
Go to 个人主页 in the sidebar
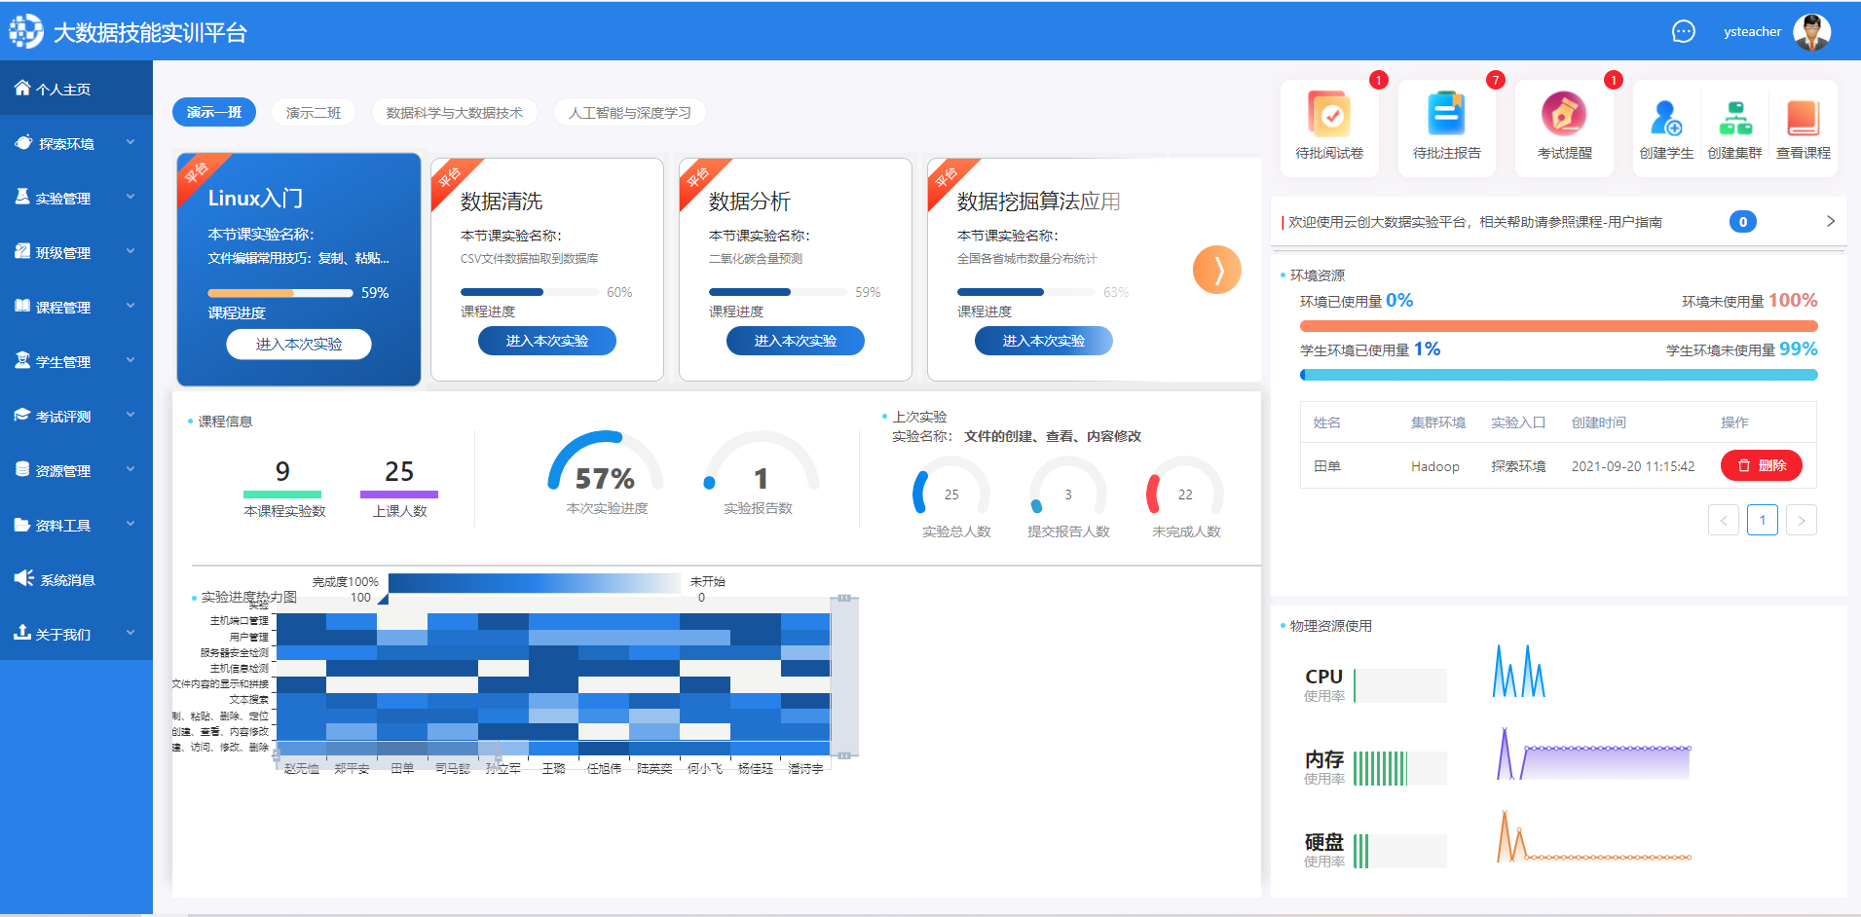pyautogui.click(x=76, y=89)
